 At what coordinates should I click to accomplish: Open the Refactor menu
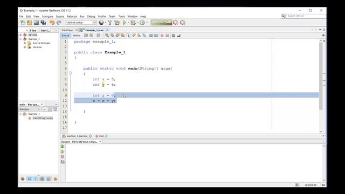(72, 17)
